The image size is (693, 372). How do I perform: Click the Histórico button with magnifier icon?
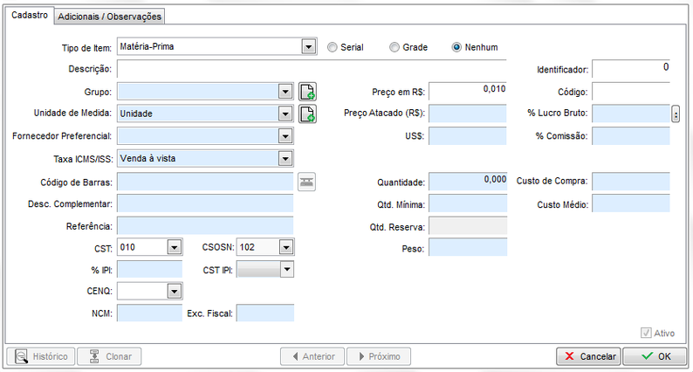[39, 356]
